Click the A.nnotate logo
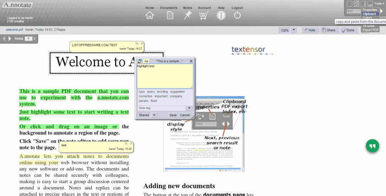 click(x=17, y=5)
